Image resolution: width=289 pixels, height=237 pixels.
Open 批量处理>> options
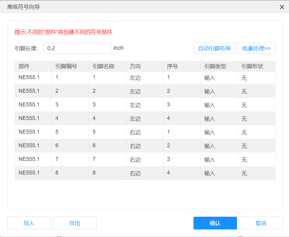click(x=256, y=48)
